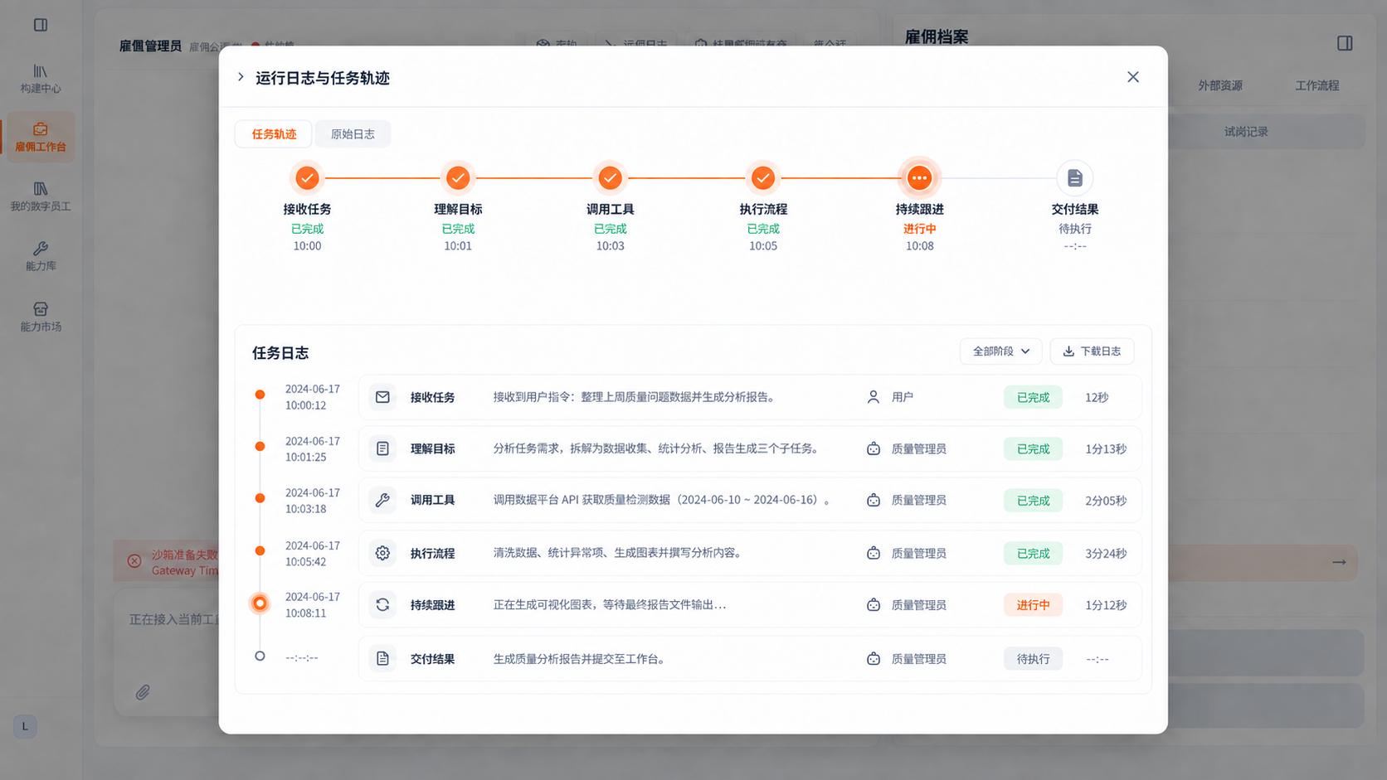The width and height of the screenshot is (1387, 780).
Task: Open 构建中心 in the sidebar
Action: click(x=41, y=79)
